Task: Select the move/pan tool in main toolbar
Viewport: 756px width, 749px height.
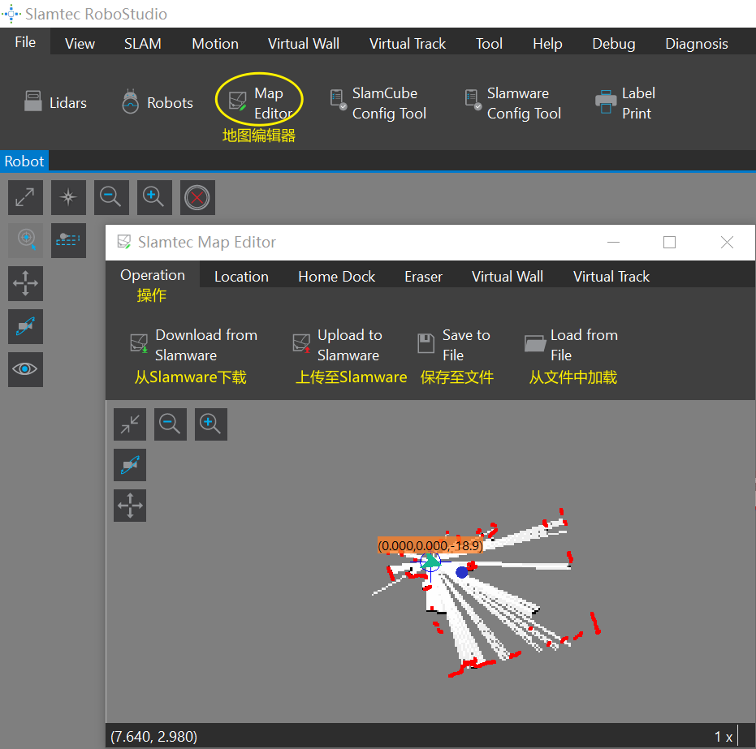Action: [x=25, y=283]
